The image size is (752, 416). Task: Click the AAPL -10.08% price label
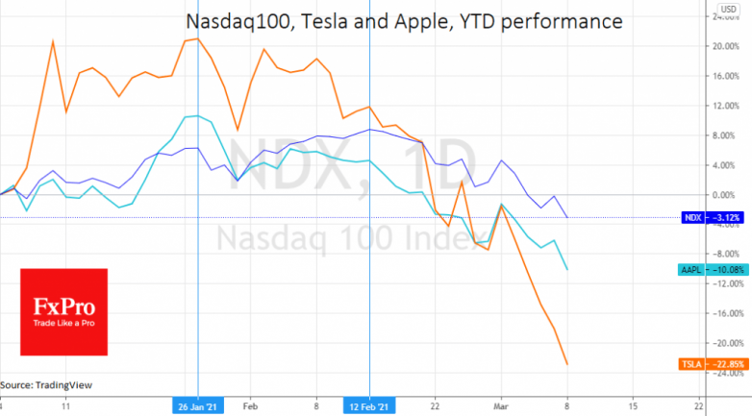click(714, 270)
